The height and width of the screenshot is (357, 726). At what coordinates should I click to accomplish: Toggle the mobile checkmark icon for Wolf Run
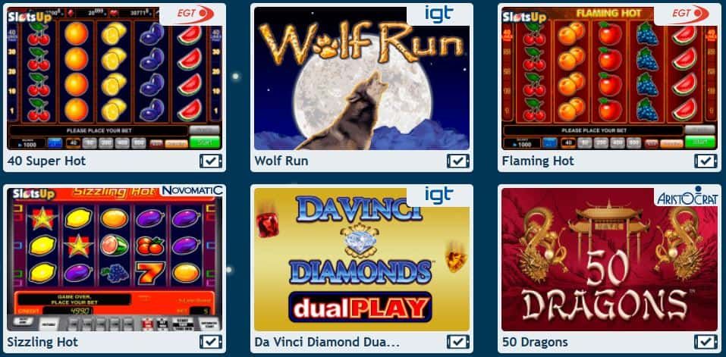pyautogui.click(x=458, y=161)
